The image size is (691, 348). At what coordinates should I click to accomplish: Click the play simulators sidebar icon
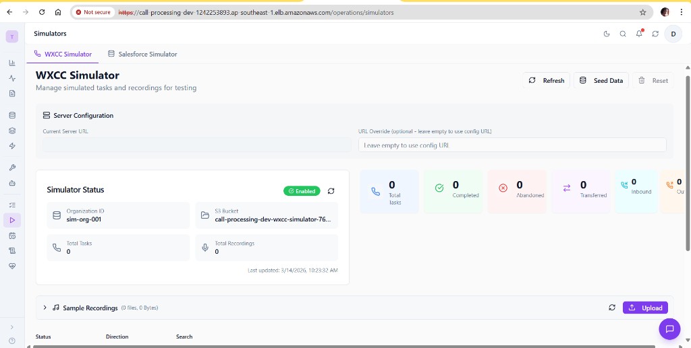point(12,220)
